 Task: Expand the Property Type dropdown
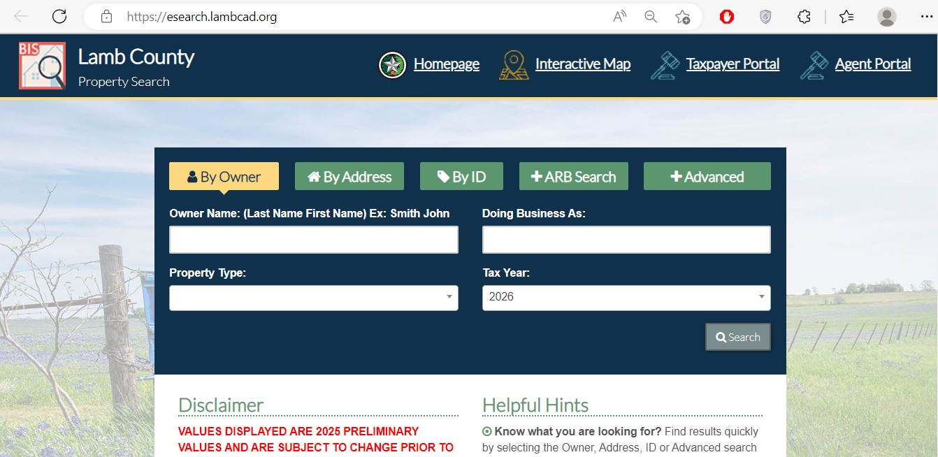313,298
